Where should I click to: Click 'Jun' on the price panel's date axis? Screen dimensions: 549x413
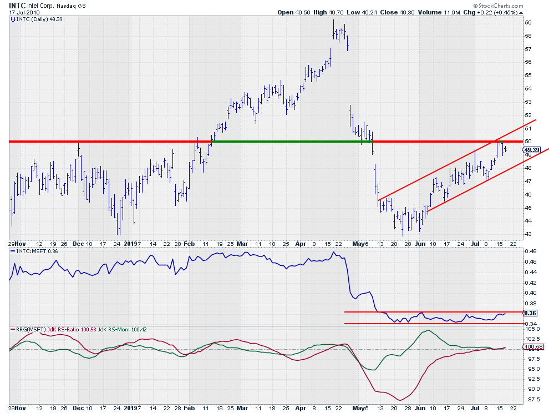(420, 244)
